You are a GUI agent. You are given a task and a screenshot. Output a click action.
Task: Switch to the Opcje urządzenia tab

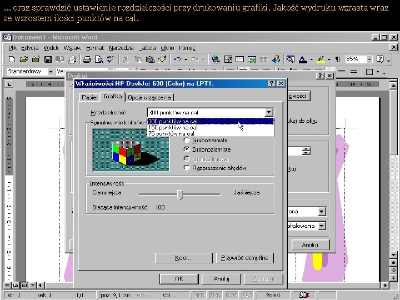point(149,97)
